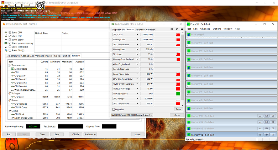Open GPU Voltage sensor dropdown

137,98
